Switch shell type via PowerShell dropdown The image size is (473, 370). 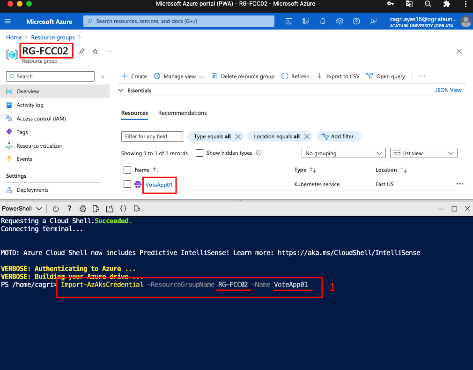22,209
